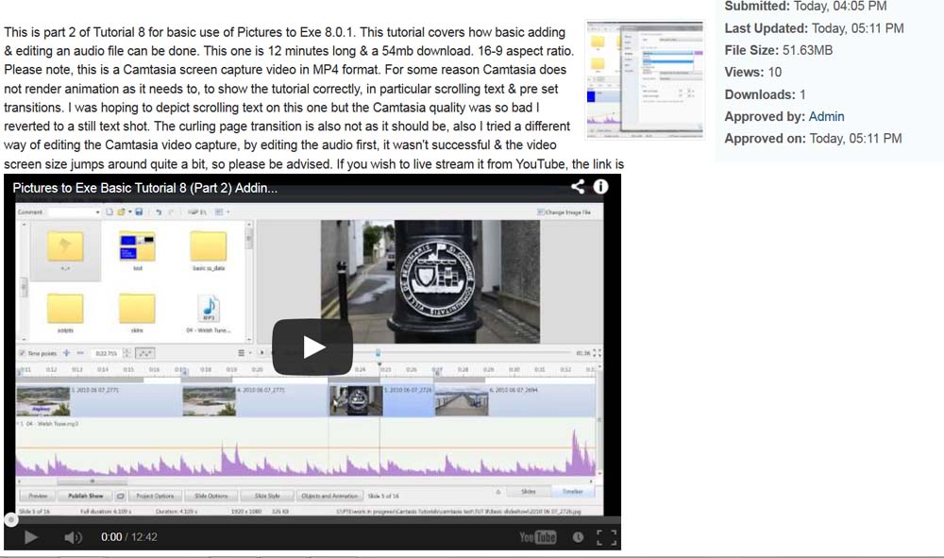Select the "Downloads: 1" entry

pos(765,94)
